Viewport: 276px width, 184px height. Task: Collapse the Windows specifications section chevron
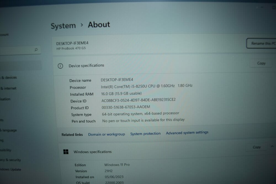coord(272,146)
